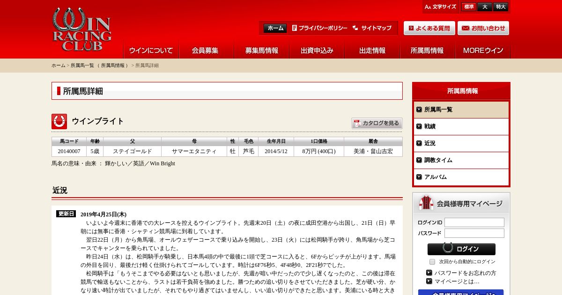562x295 pixels.
Task: Click birth date 2014/5/12 cell
Action: (x=276, y=151)
